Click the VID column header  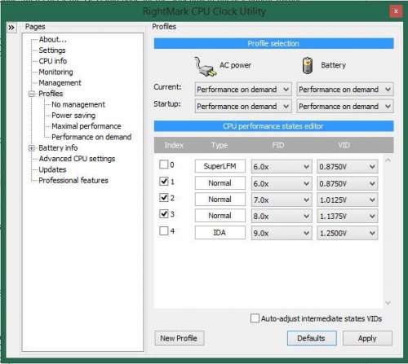click(x=344, y=146)
